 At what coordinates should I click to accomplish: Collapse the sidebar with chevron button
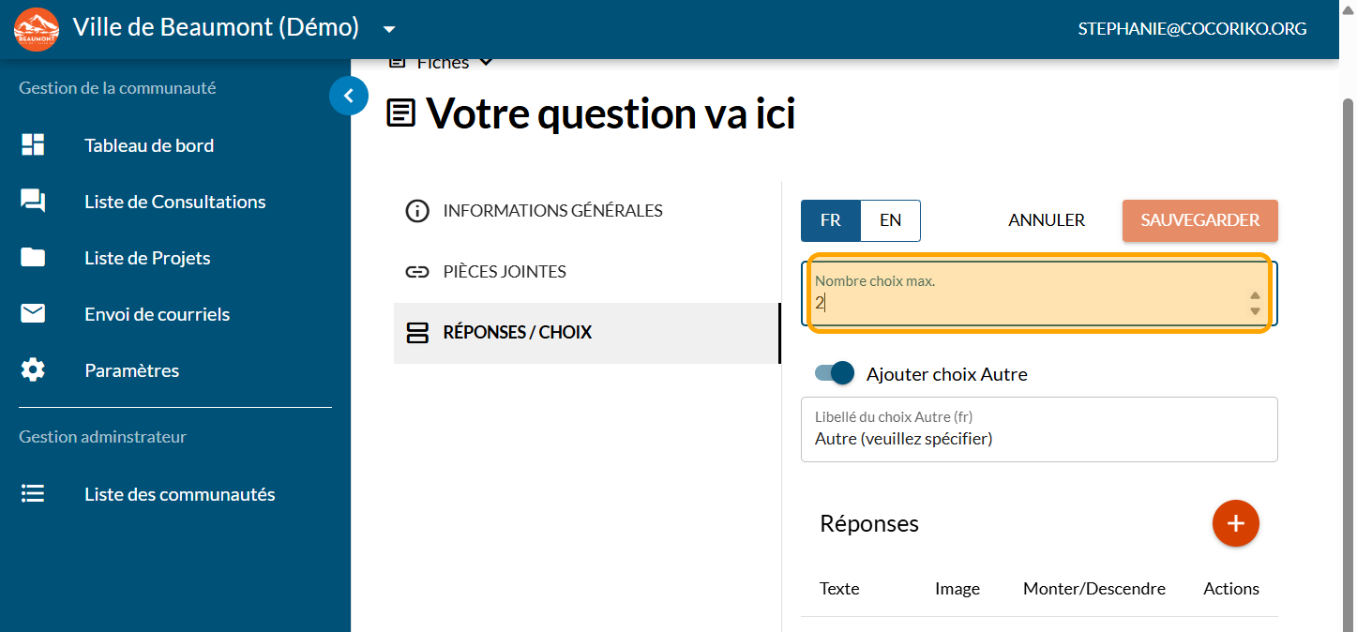tap(349, 96)
